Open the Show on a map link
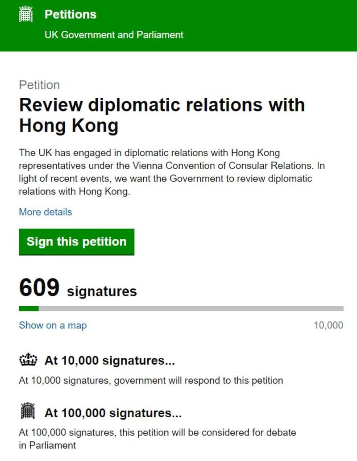This screenshot has height=461, width=357. (x=53, y=325)
